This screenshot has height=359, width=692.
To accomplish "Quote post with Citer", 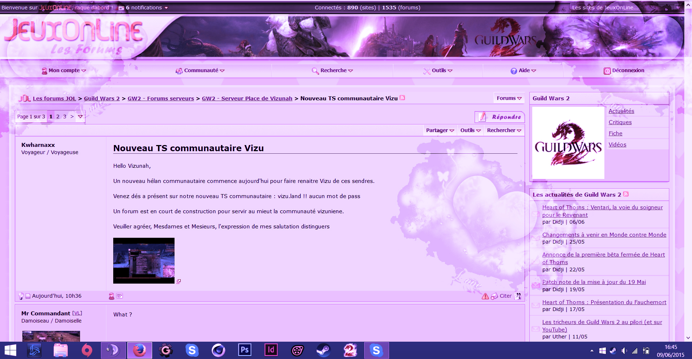I will [x=506, y=296].
